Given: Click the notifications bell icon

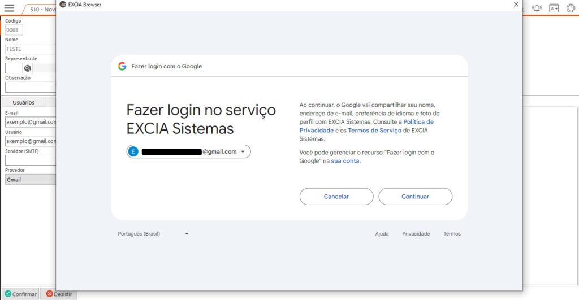Looking at the screenshot, I should [537, 8].
